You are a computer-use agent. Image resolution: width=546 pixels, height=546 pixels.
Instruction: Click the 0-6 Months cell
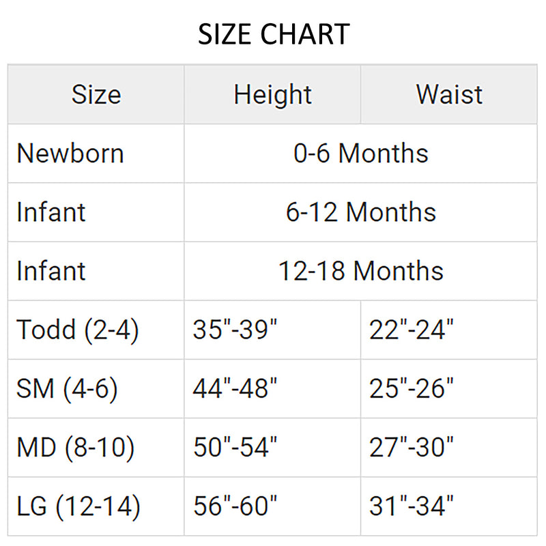pyautogui.click(x=361, y=153)
